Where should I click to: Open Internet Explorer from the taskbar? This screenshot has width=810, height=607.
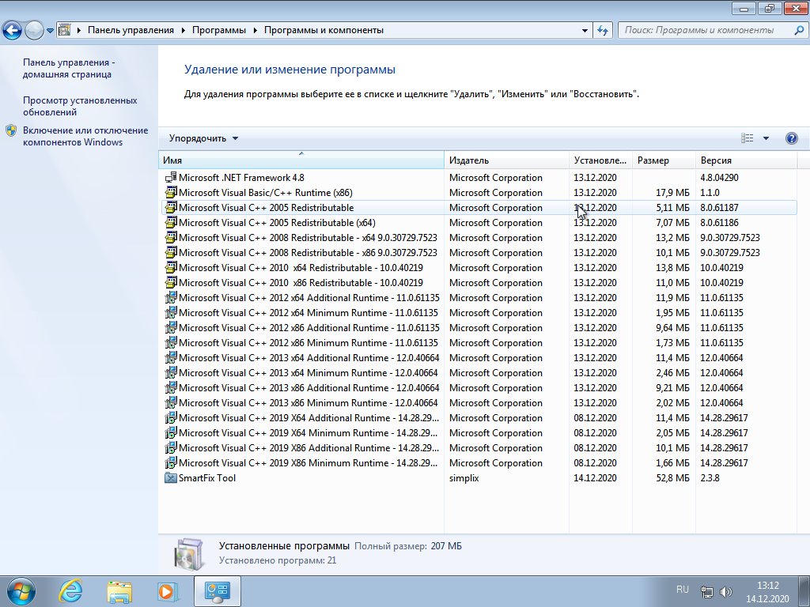[71, 590]
